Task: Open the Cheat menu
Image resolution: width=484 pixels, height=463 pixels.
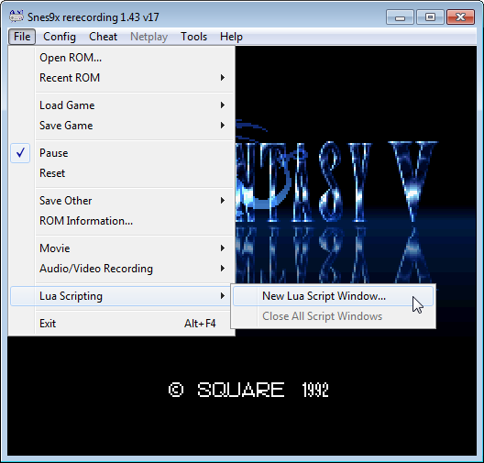Action: [103, 37]
